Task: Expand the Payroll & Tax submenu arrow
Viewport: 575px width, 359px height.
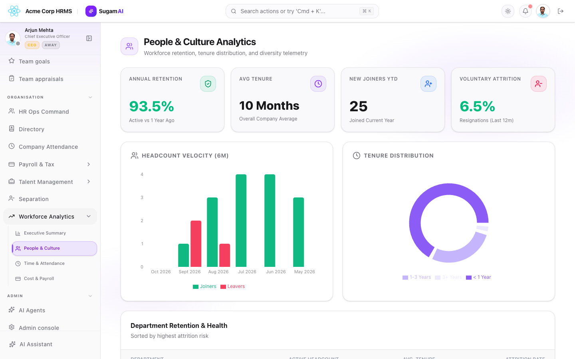Action: [x=89, y=164]
